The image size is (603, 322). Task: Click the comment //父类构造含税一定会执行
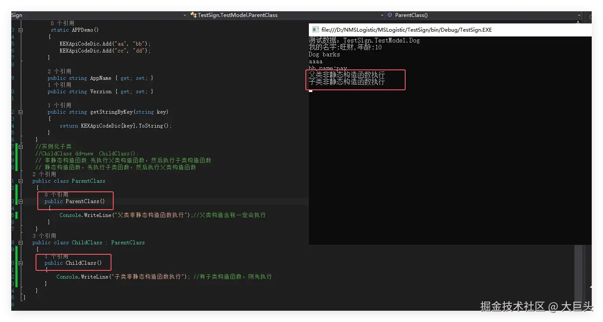tap(229, 215)
